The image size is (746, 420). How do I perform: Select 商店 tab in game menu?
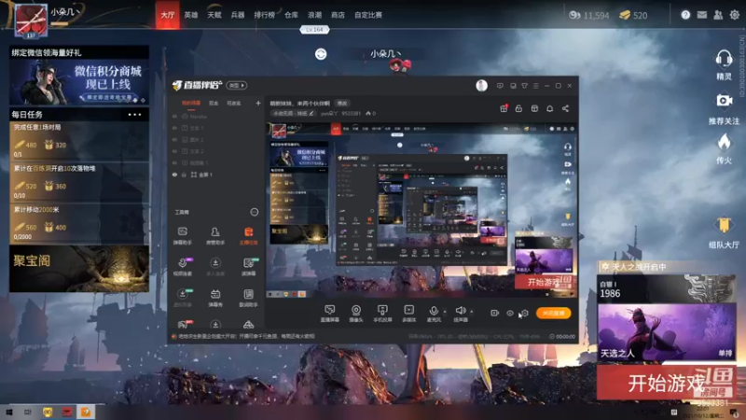(338, 15)
